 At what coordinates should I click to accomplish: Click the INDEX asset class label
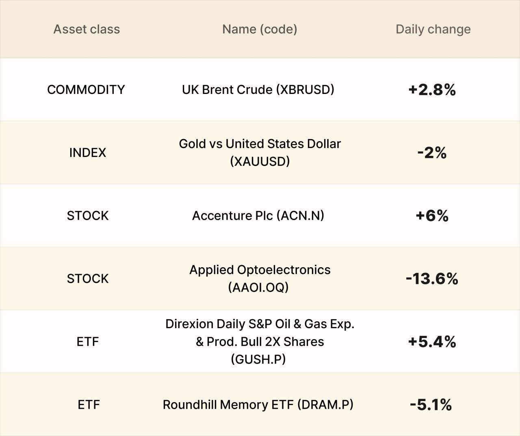click(x=88, y=153)
